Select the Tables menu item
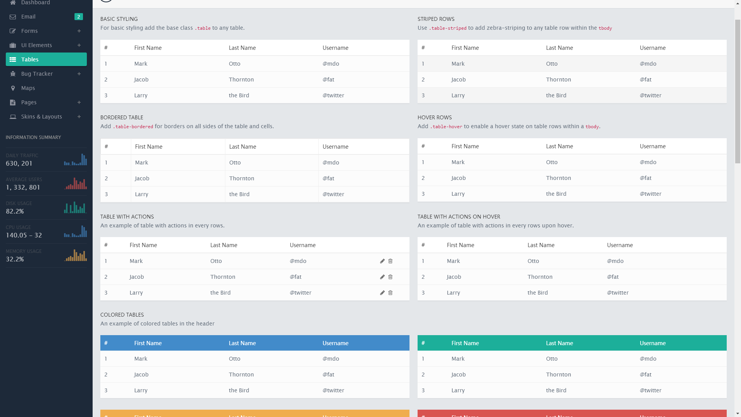Screen dimensions: 741x417 [46, 59]
